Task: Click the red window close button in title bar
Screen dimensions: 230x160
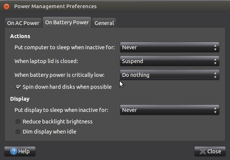Action: coord(6,6)
